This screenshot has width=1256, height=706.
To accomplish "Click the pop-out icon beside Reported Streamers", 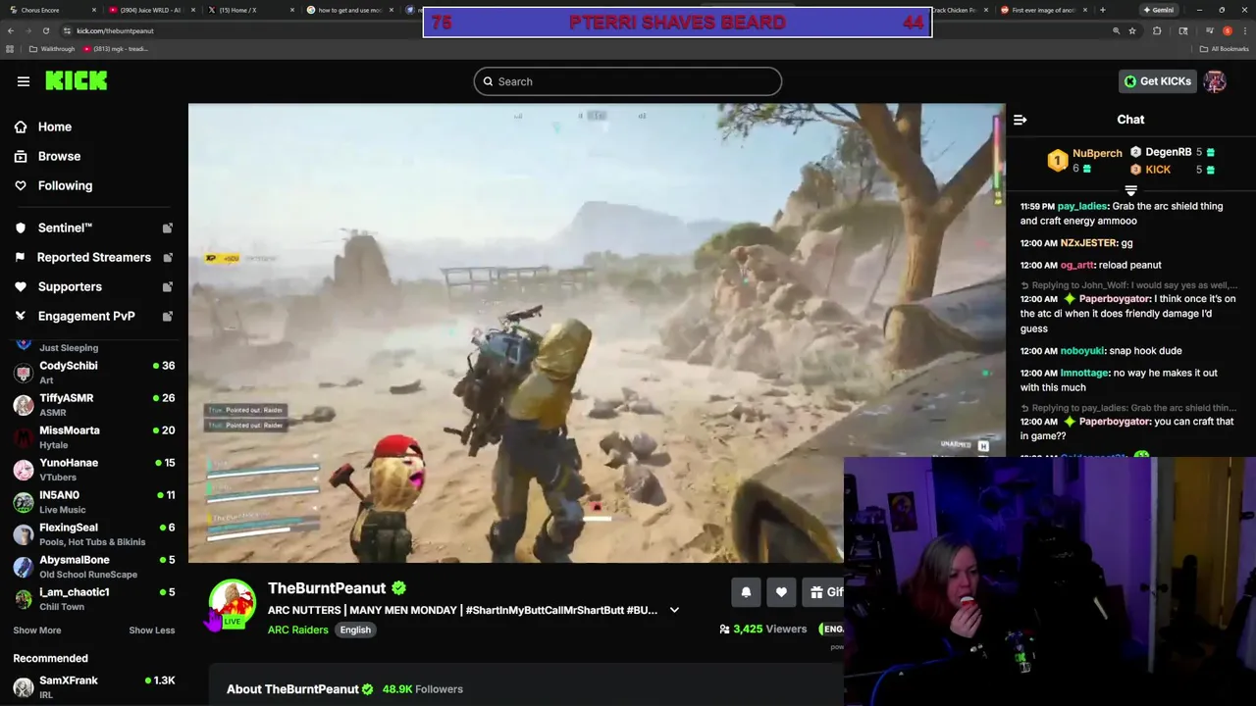I will click(168, 257).
